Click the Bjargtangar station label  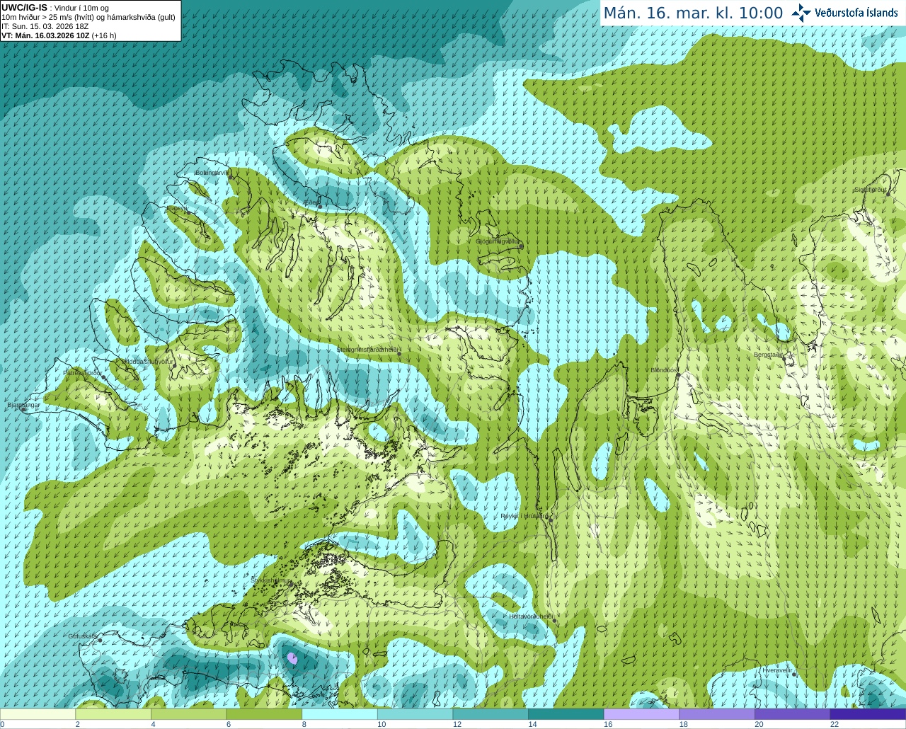coord(23,405)
